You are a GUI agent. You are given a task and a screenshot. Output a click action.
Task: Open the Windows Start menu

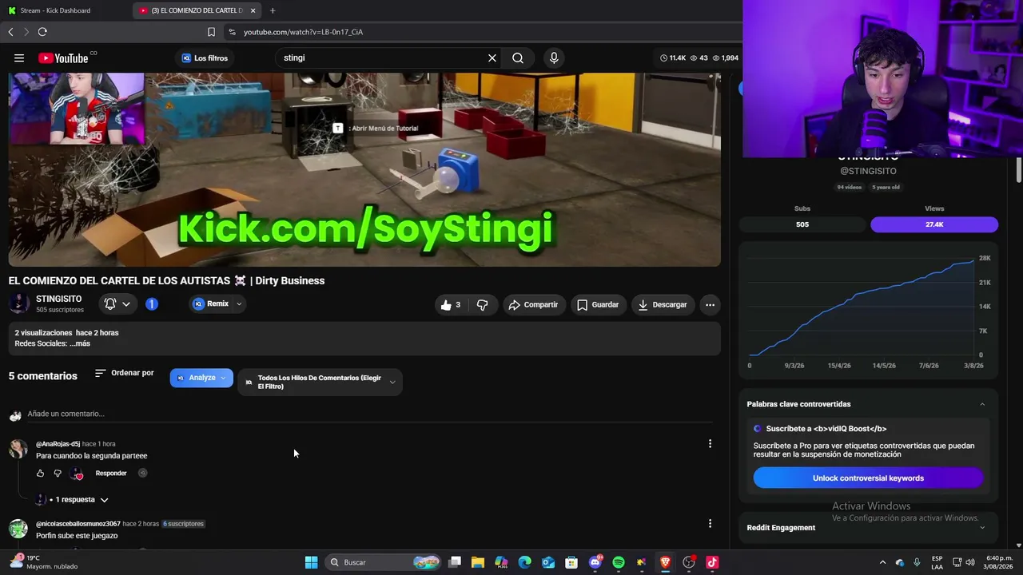(311, 562)
